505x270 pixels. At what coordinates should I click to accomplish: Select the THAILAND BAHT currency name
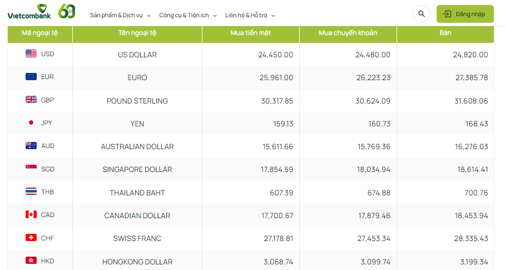click(137, 193)
